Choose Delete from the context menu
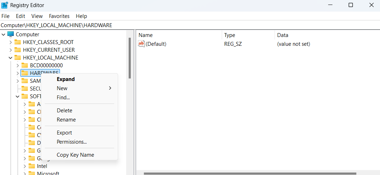Image resolution: width=380 pixels, height=175 pixels. tap(80, 110)
